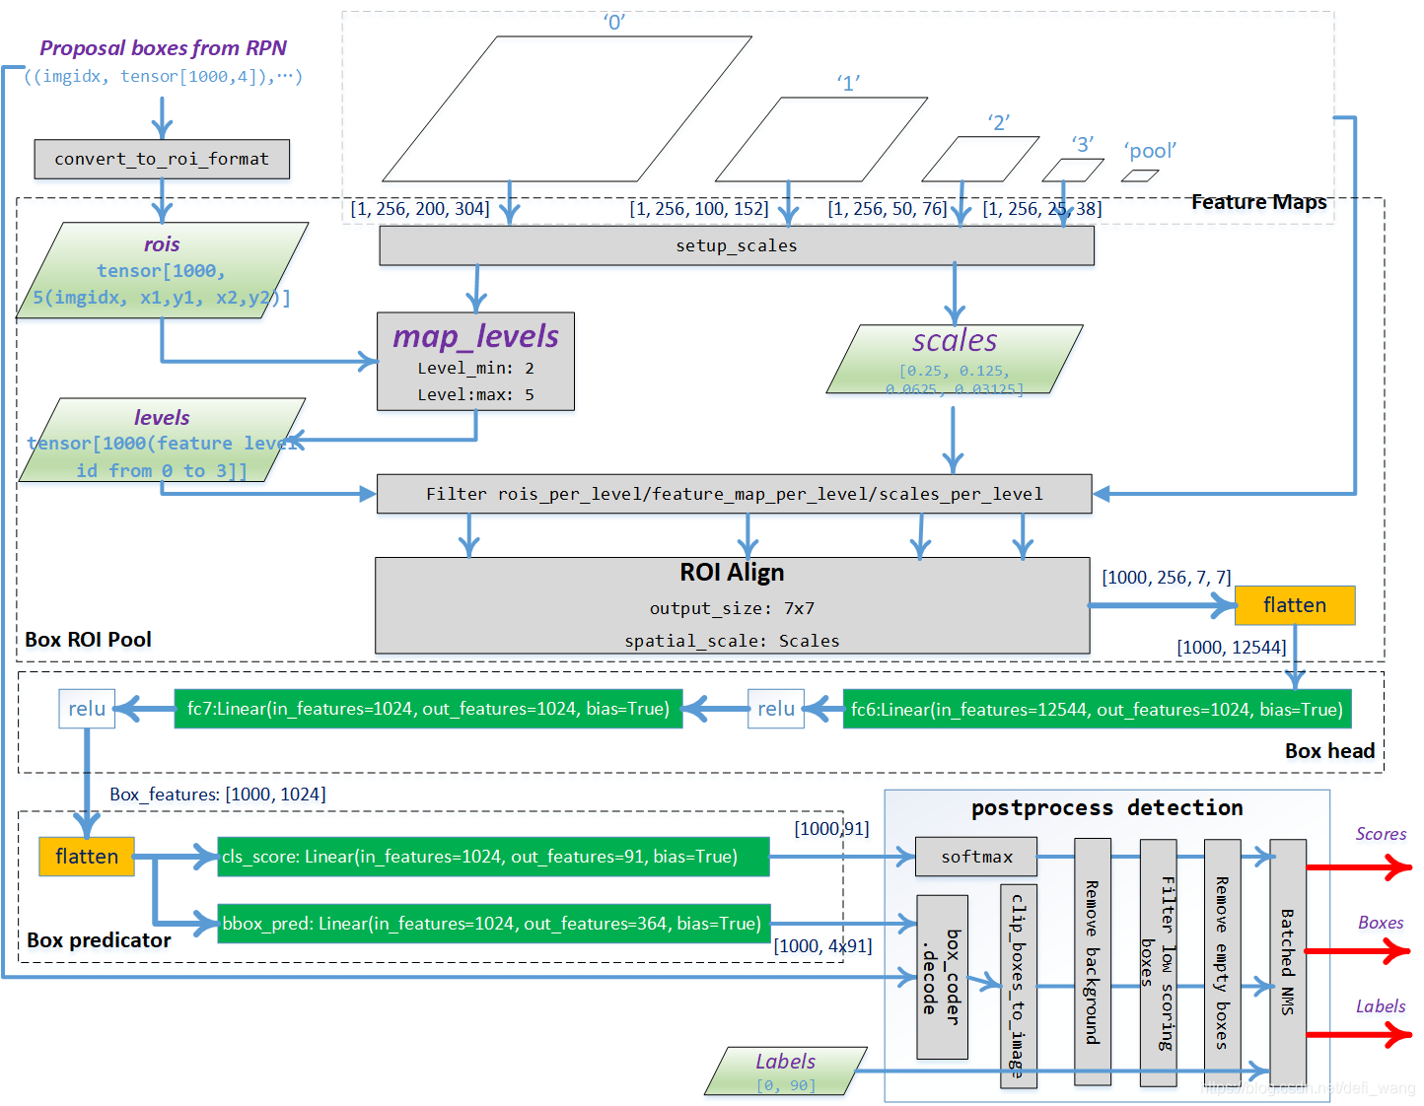Toggle the relu node before fc7

point(87,708)
